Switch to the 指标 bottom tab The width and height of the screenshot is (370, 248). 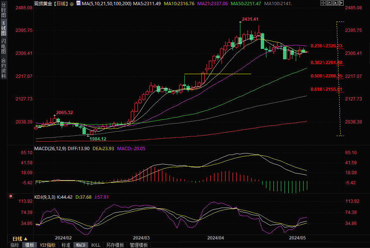(14, 245)
